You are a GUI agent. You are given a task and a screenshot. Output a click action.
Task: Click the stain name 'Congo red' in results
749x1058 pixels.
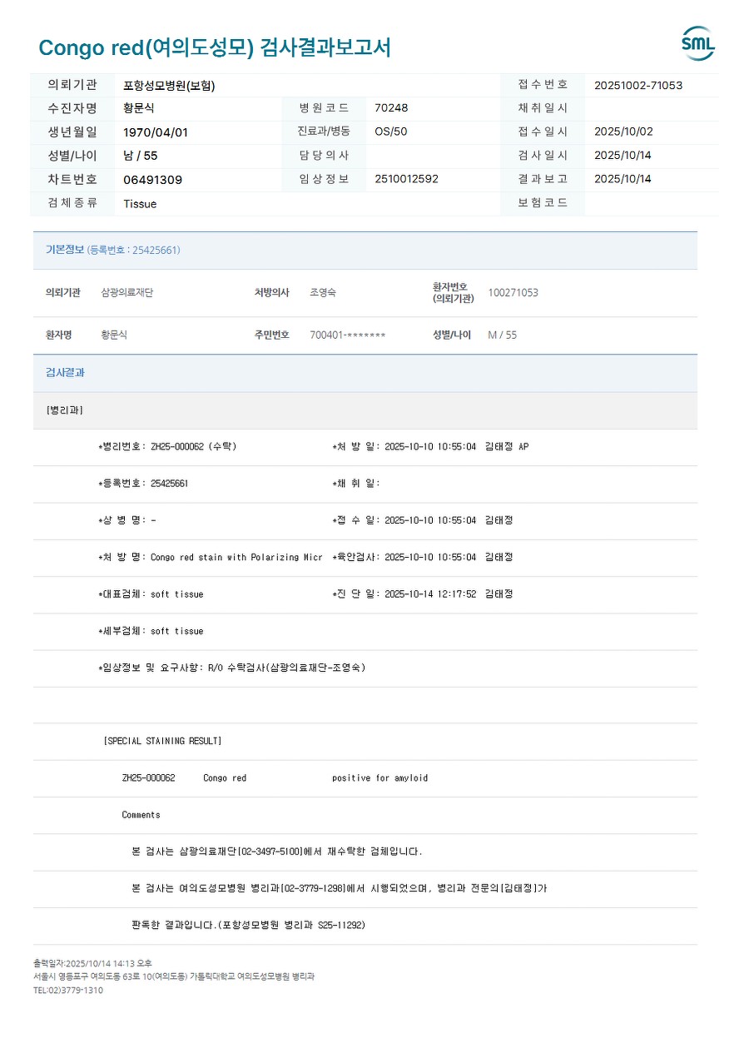tap(225, 778)
